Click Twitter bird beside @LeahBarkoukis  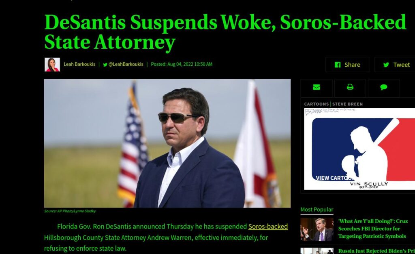coord(105,65)
